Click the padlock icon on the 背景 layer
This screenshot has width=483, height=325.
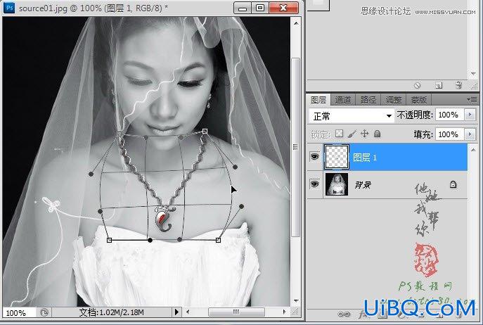pos(453,184)
